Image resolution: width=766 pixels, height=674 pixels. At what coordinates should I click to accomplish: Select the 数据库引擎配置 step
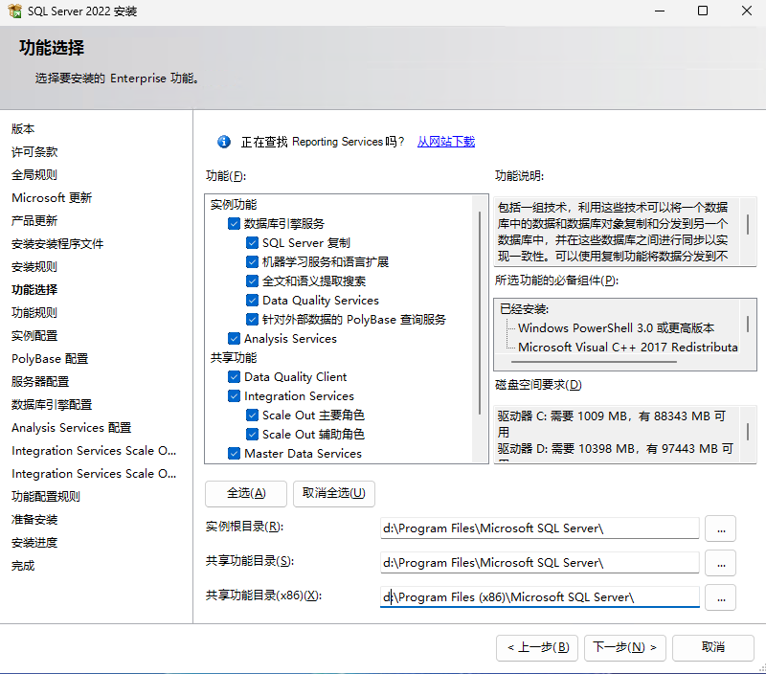[52, 404]
